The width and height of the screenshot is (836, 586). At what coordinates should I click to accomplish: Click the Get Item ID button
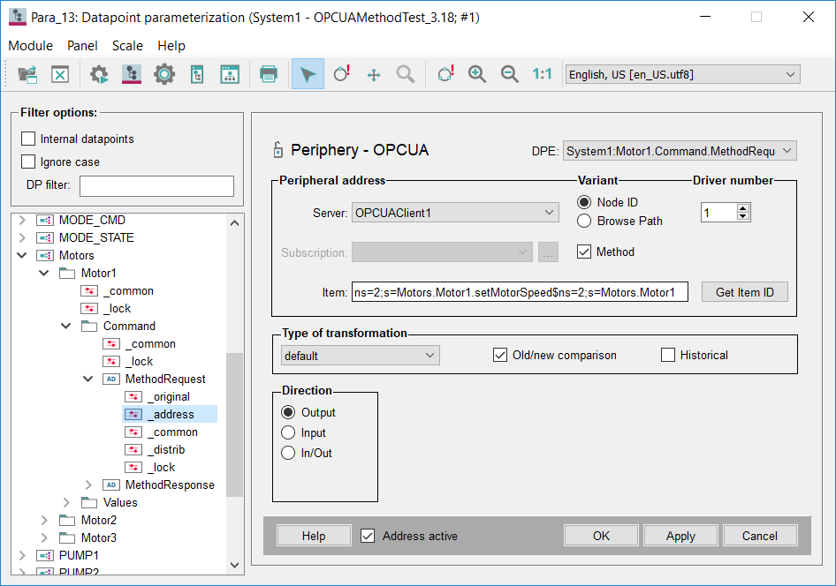pos(744,292)
